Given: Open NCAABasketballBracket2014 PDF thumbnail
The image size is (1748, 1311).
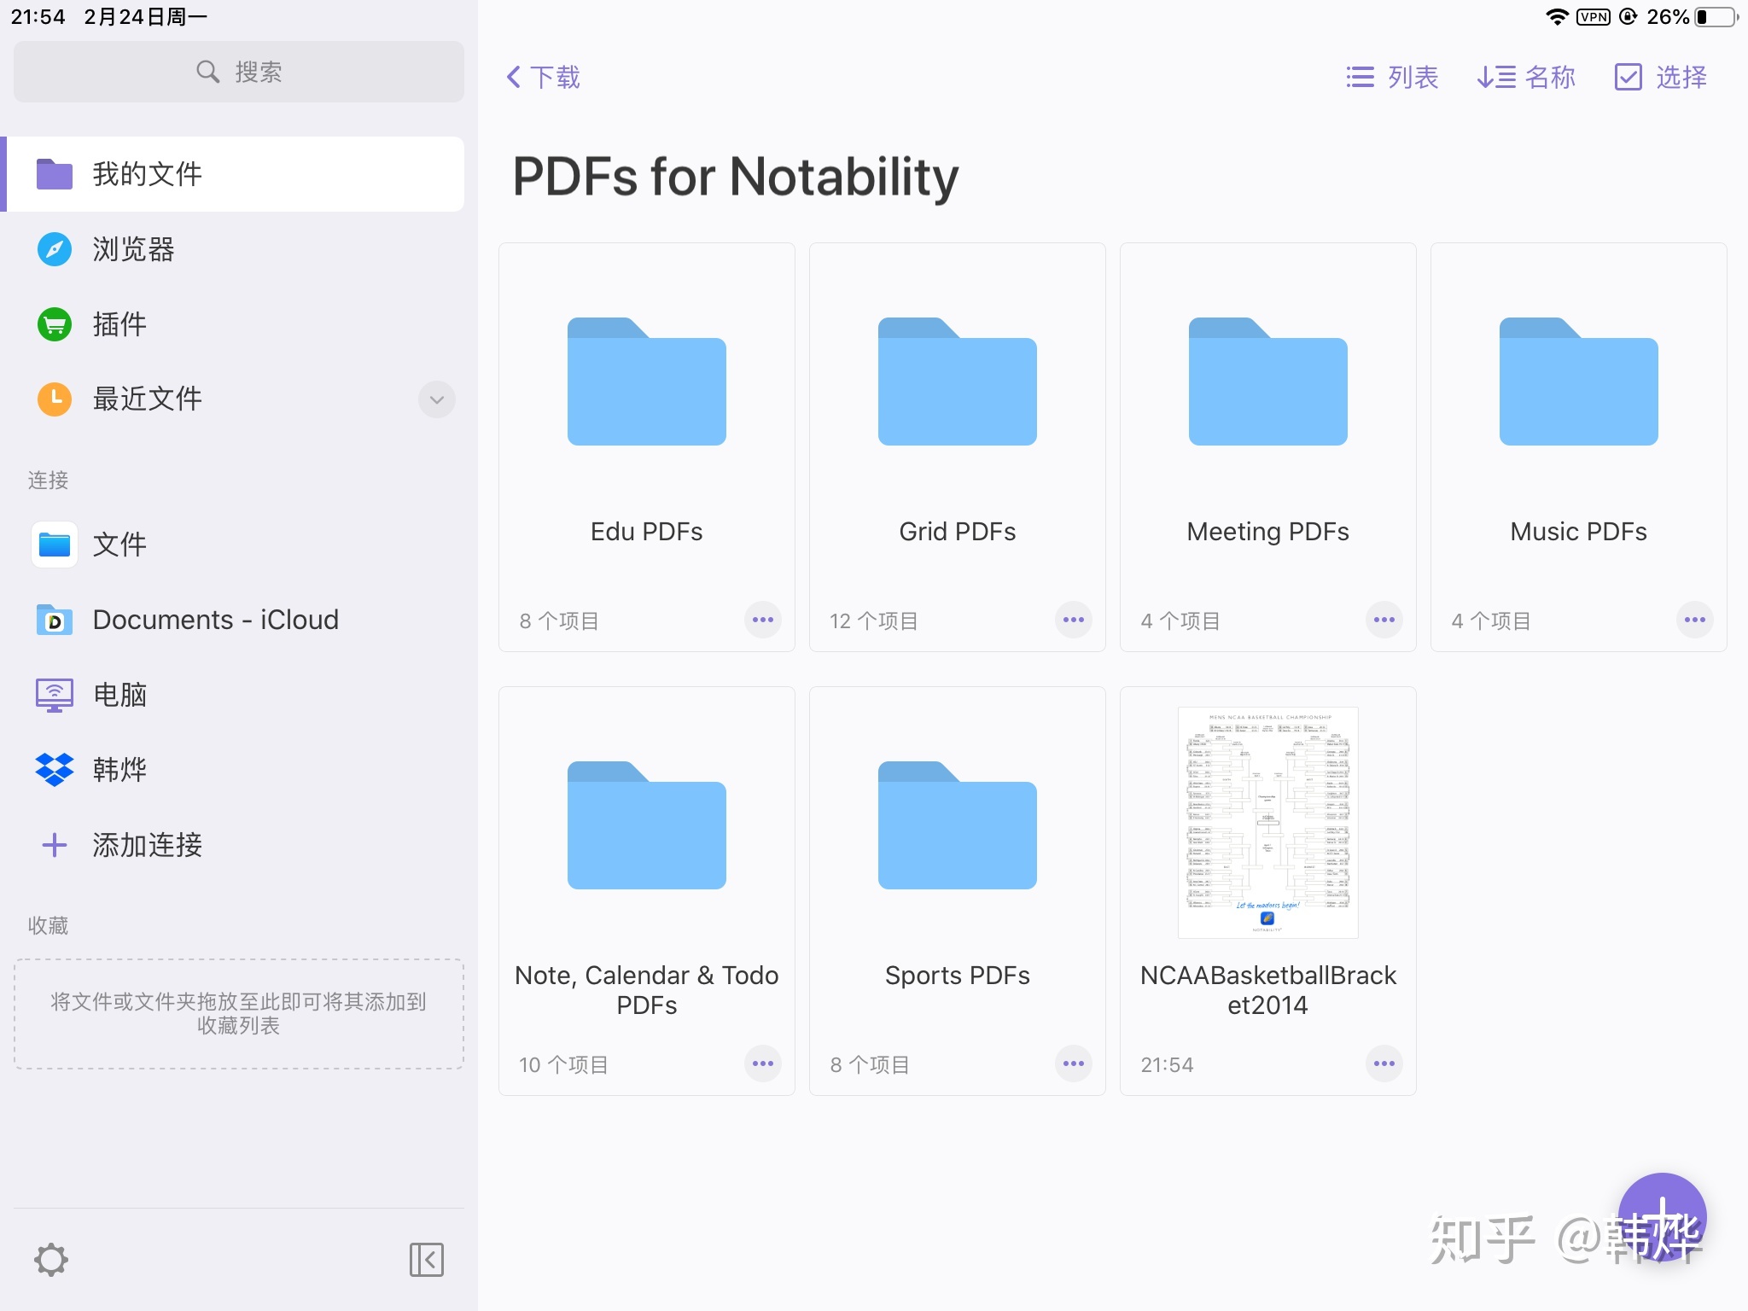Looking at the screenshot, I should point(1268,823).
